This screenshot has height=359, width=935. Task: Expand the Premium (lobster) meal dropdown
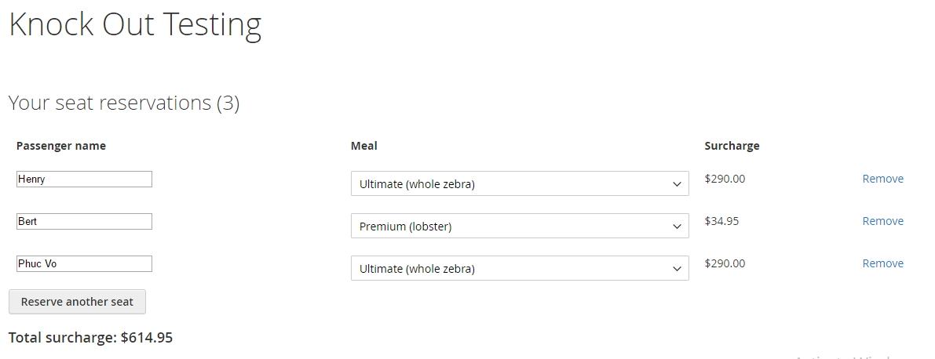coord(519,227)
